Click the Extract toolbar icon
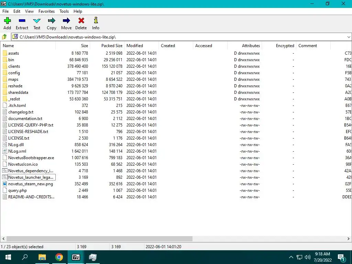The width and height of the screenshot is (352, 264). 22,21
